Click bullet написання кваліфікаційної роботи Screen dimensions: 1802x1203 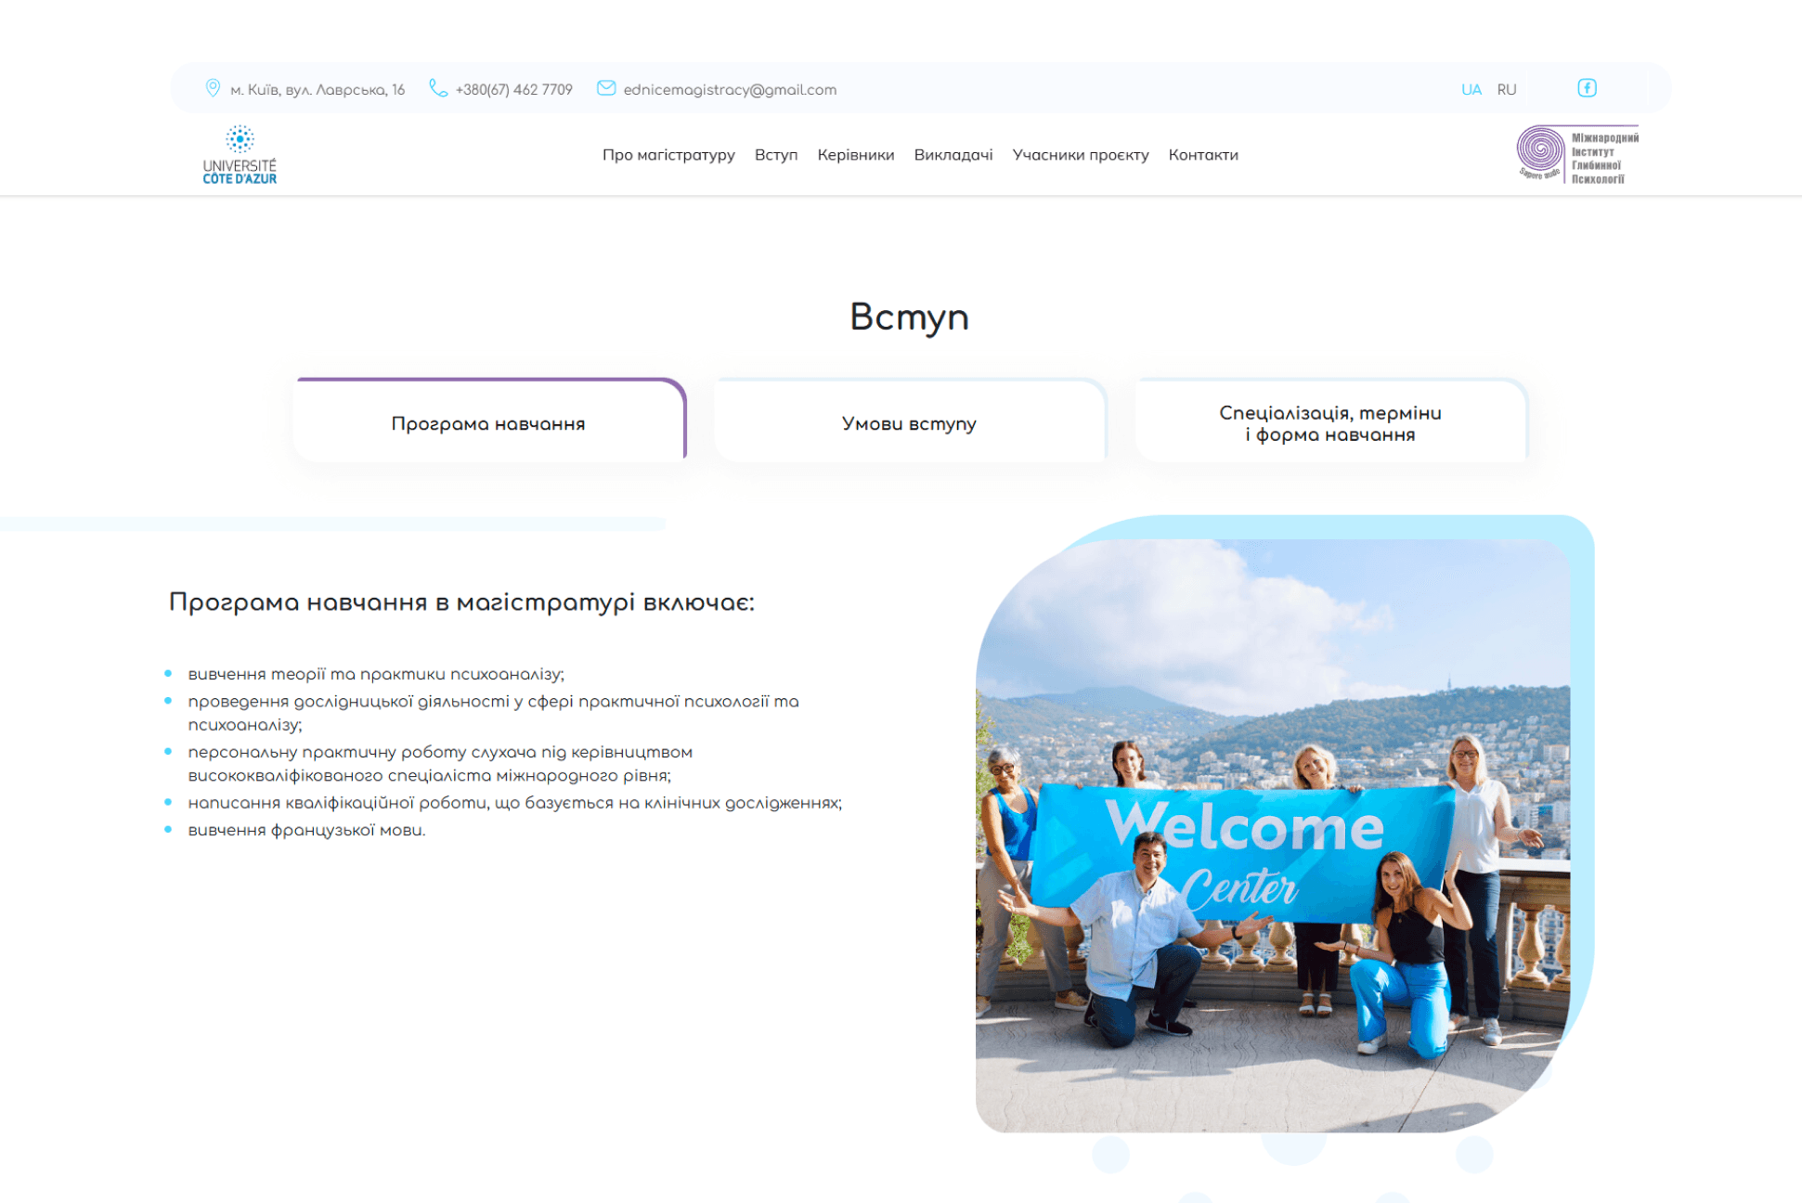coord(514,803)
